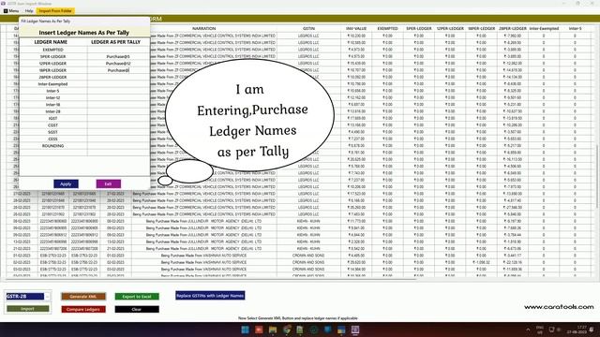
Task: Open the red app icon next to Start
Action: pyautogui.click(x=259, y=330)
